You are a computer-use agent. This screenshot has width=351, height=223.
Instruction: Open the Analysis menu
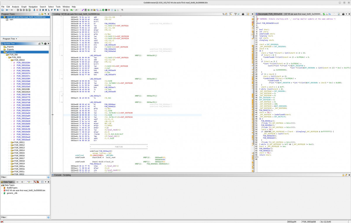[x=16, y=6]
